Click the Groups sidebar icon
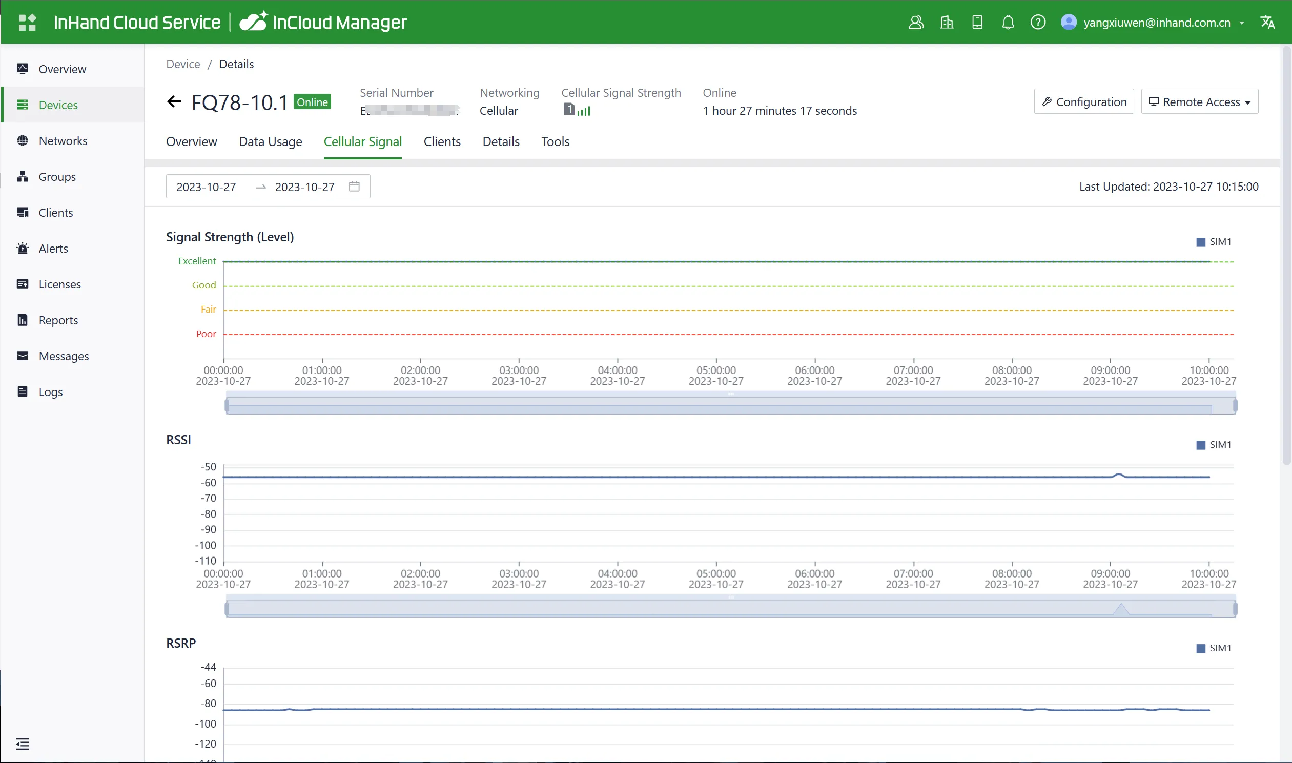 pos(23,176)
